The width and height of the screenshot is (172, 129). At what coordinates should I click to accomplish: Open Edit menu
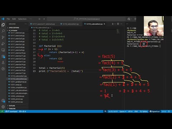[14, 19]
